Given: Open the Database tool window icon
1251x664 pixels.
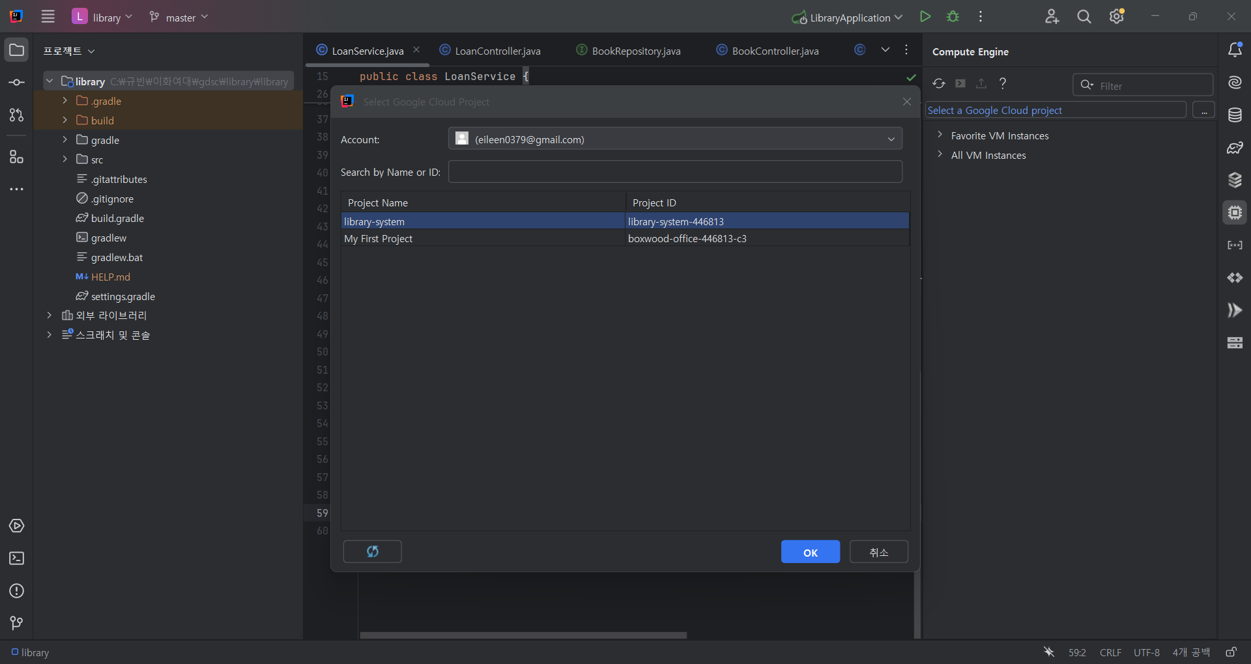Looking at the screenshot, I should point(1235,115).
